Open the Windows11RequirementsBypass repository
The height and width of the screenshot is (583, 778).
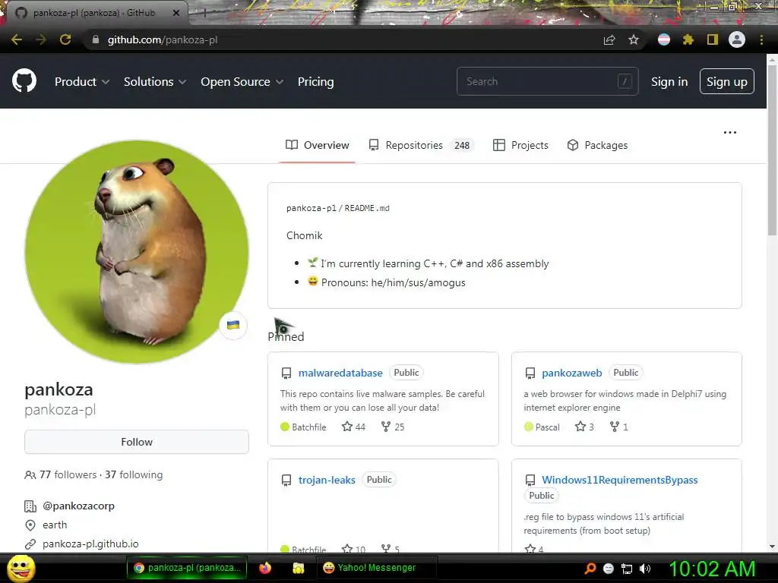click(620, 480)
